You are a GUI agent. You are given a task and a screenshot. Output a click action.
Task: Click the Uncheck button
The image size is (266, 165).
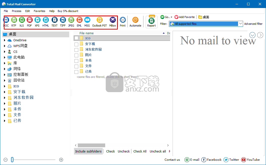(124, 151)
